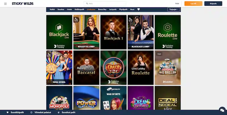Image resolution: width=227 pixels, height=115 pixels.
Task: Launch the Crazy Time game thumbnail
Action: click(x=113, y=68)
